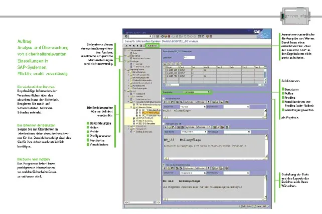Click the yellow Exit icon
322x214 pixels.
coord(166,36)
